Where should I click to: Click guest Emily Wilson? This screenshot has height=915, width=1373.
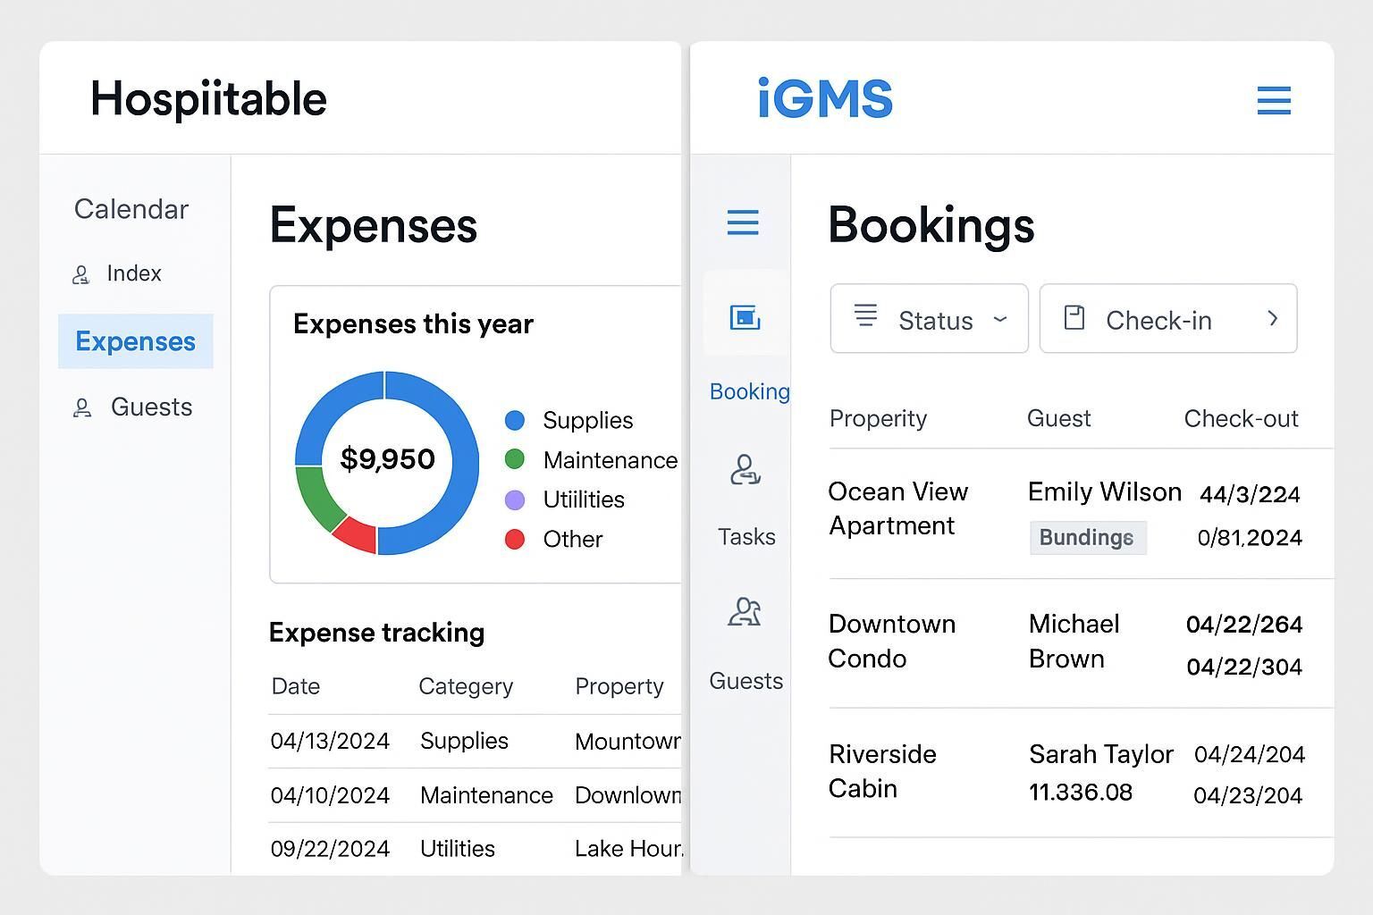pos(1105,491)
